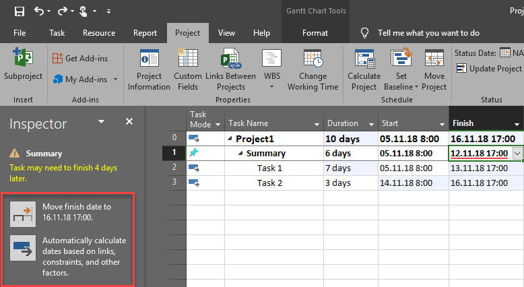Close the Inspector pane
524x287 pixels.
click(x=129, y=122)
